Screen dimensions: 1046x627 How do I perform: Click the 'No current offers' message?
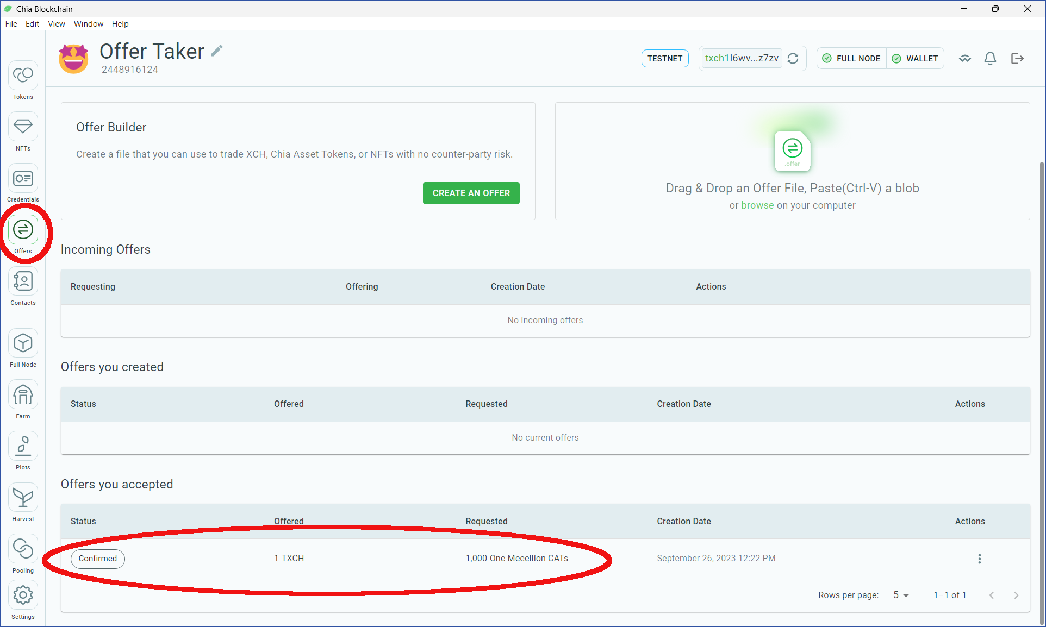(545, 438)
